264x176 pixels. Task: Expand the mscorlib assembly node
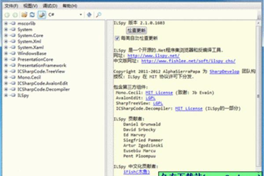(6, 23)
